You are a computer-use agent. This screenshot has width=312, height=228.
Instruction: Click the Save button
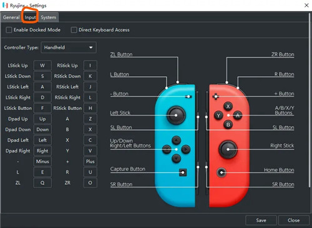click(261, 221)
